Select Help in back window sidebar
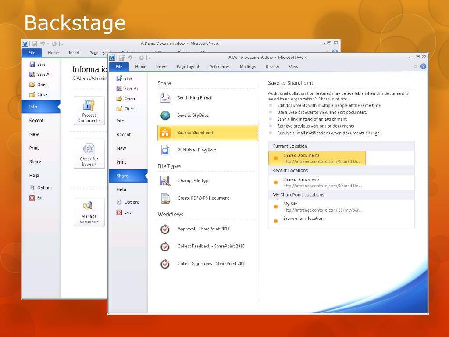The image size is (449, 337). point(41,176)
